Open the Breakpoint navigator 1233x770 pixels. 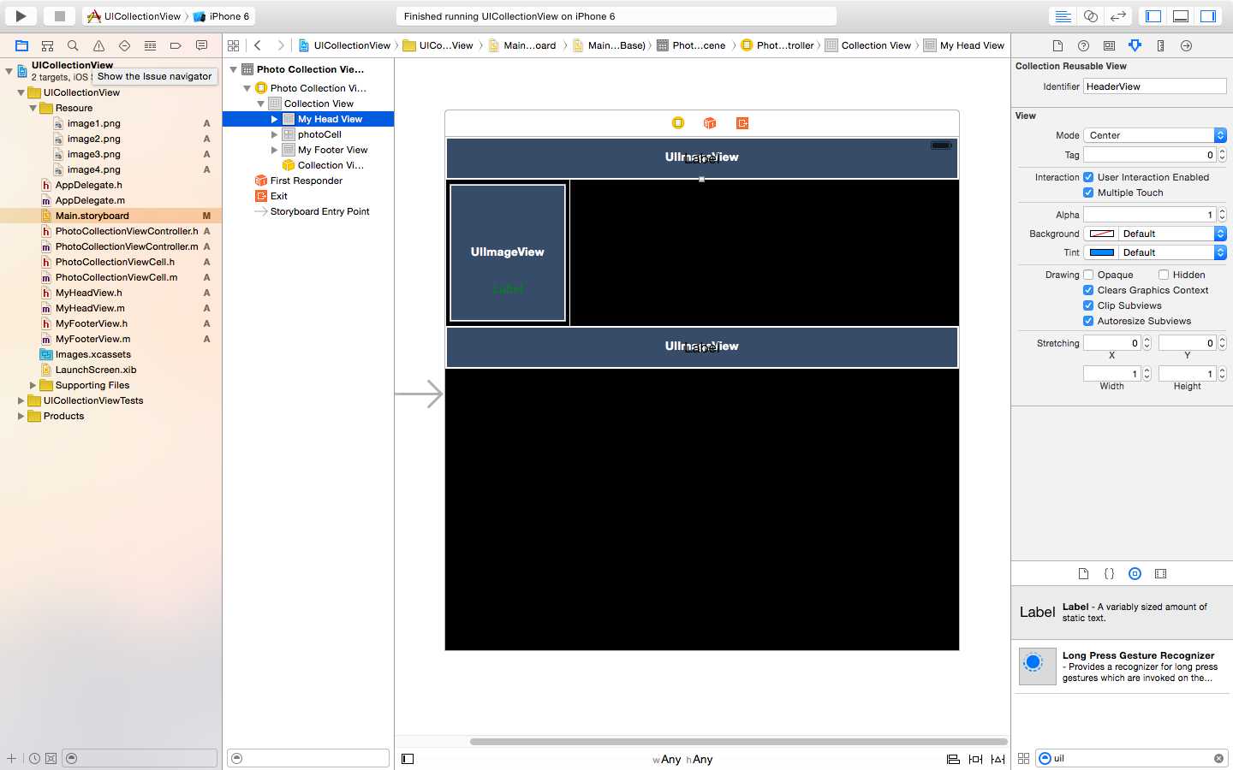(176, 45)
